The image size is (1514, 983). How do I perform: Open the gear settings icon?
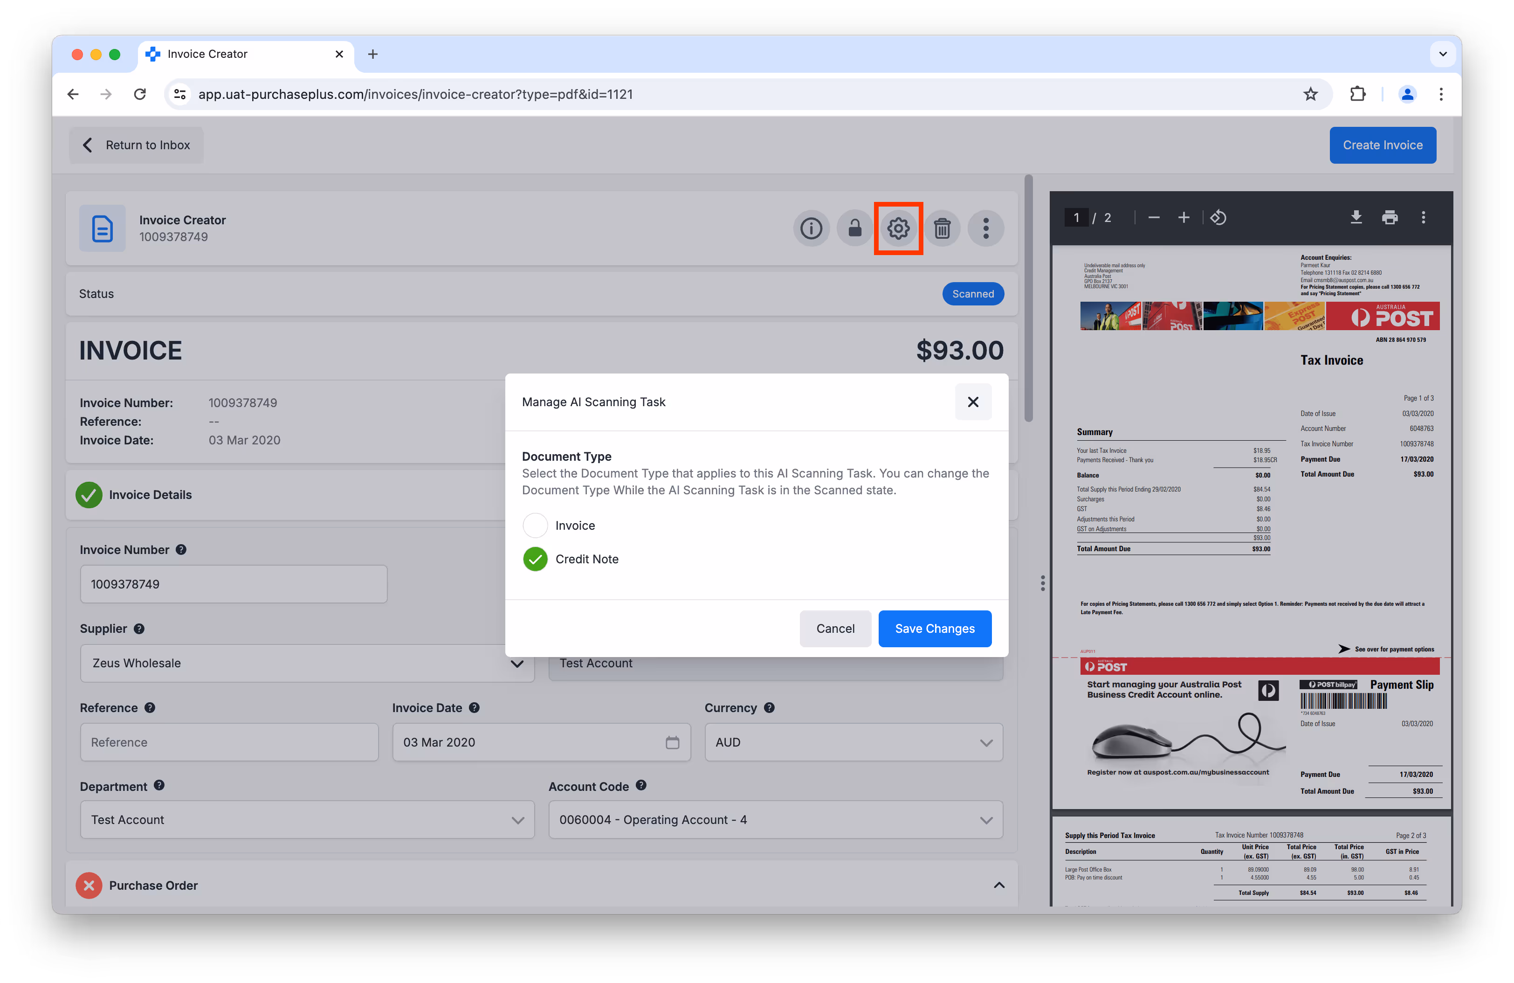click(x=898, y=228)
